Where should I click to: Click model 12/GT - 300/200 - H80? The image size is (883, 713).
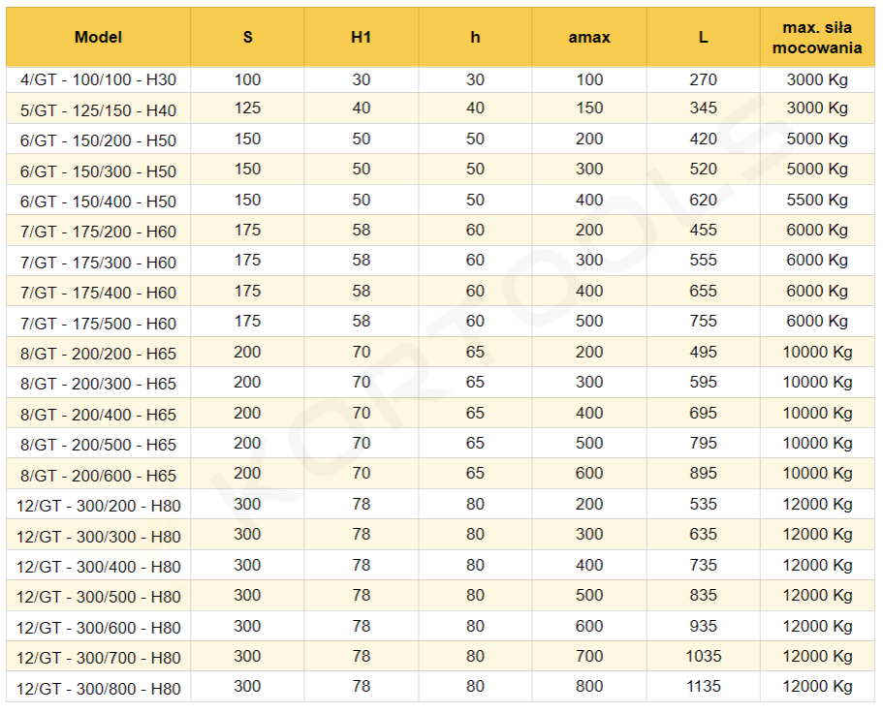click(98, 506)
